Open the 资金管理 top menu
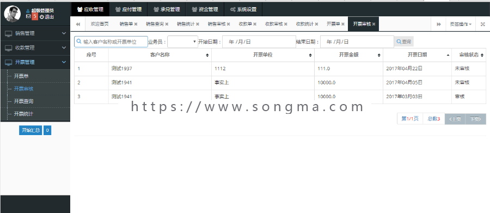 tap(205, 9)
